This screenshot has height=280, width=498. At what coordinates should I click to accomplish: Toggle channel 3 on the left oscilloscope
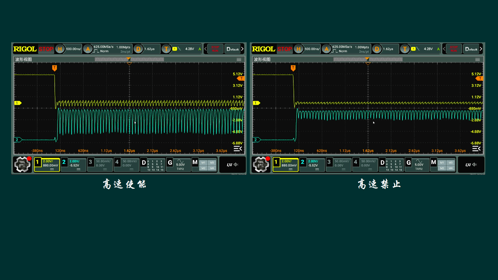pos(91,162)
